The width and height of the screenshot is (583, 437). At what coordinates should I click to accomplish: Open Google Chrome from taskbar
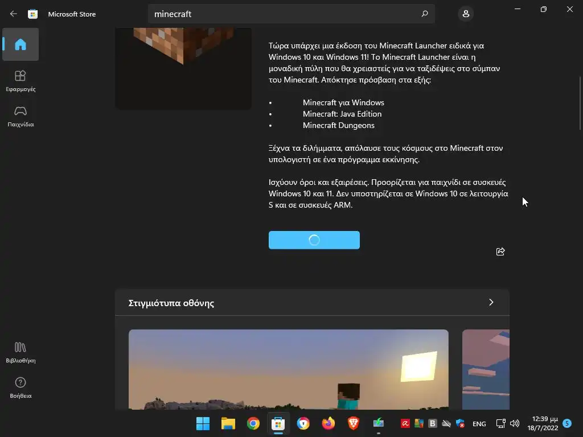point(253,423)
